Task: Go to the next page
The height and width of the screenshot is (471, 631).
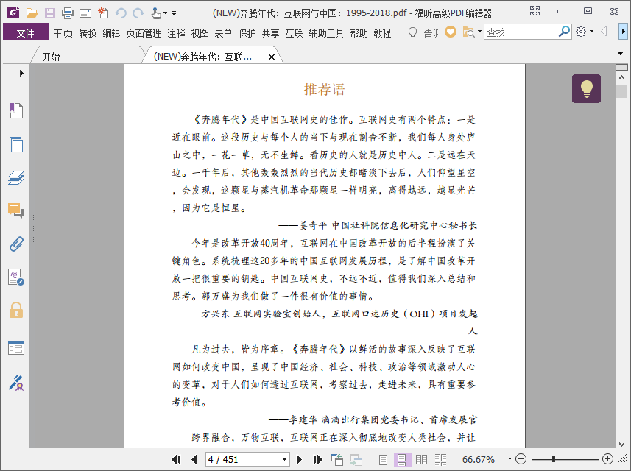Action: 299,459
